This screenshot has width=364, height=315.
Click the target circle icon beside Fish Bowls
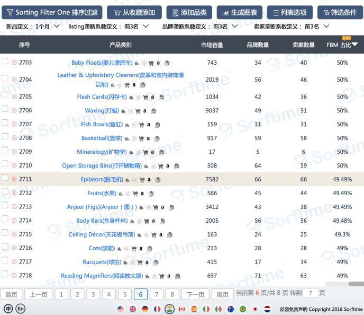tap(134, 125)
